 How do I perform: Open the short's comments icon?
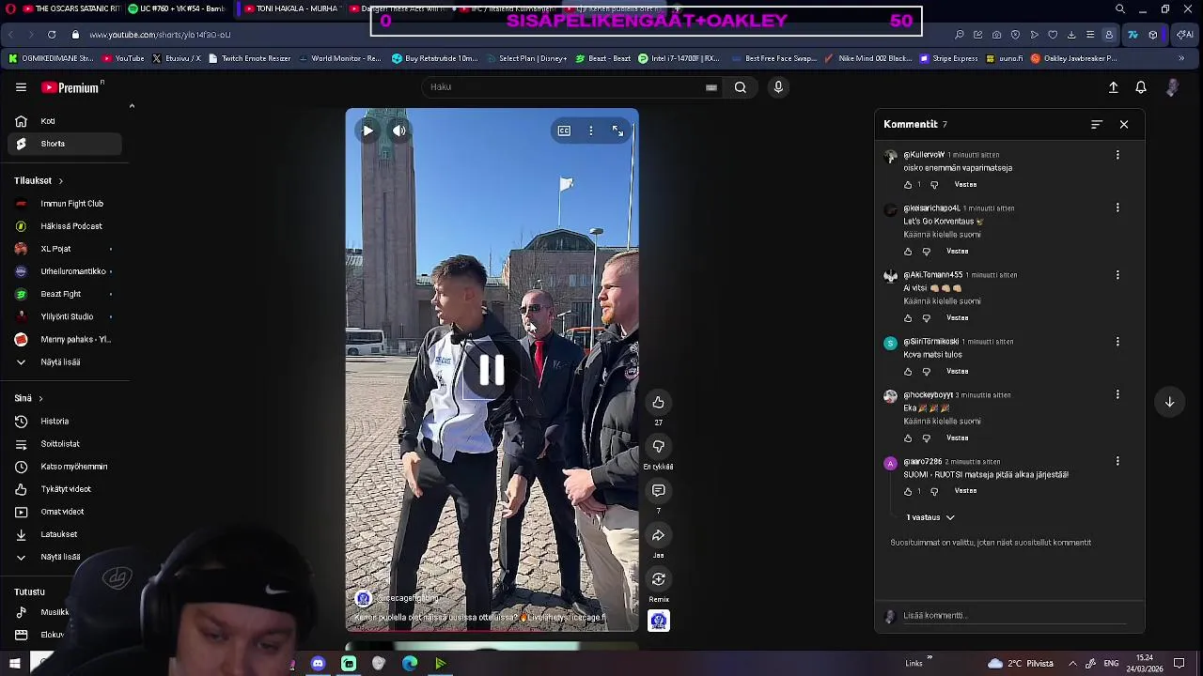[659, 491]
